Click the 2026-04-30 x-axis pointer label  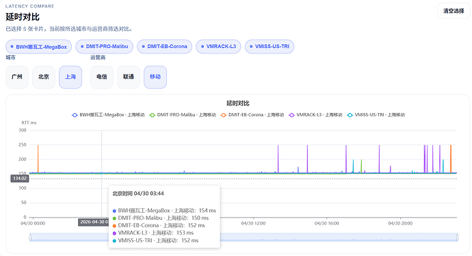pos(94,222)
